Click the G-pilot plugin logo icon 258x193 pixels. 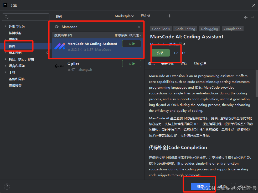(59, 66)
